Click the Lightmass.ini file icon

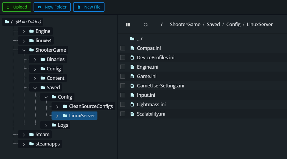coord(132,104)
